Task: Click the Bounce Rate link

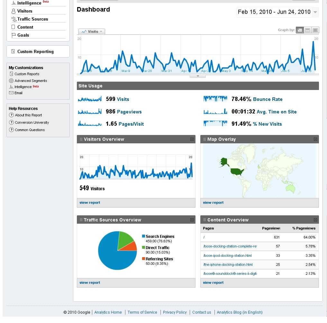Action: 268,99
